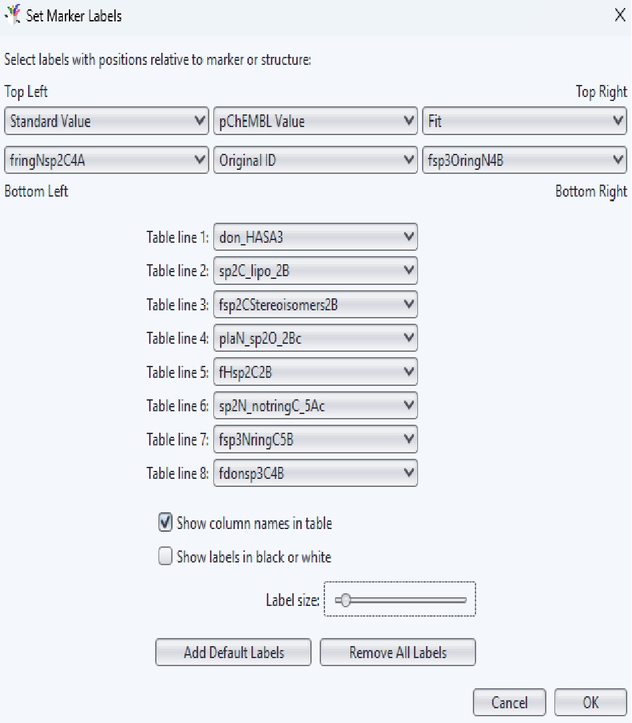The height and width of the screenshot is (723, 632).
Task: Expand Table line 3 fsp2CStereoisomers2B dropdown
Action: pyautogui.click(x=315, y=305)
